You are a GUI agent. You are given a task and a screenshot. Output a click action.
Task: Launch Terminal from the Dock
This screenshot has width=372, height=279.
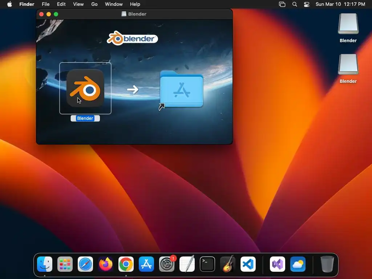207,264
